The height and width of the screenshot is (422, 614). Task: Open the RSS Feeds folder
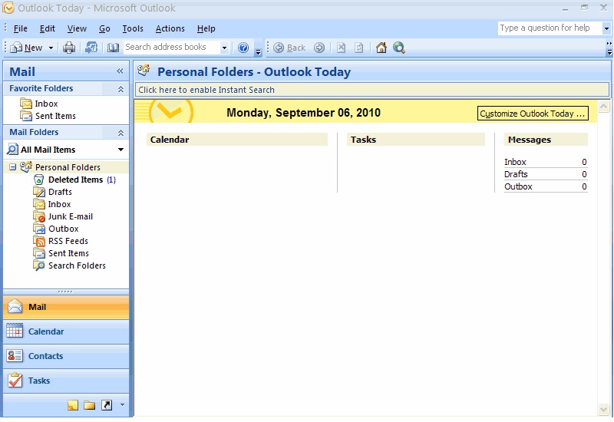pos(61,241)
